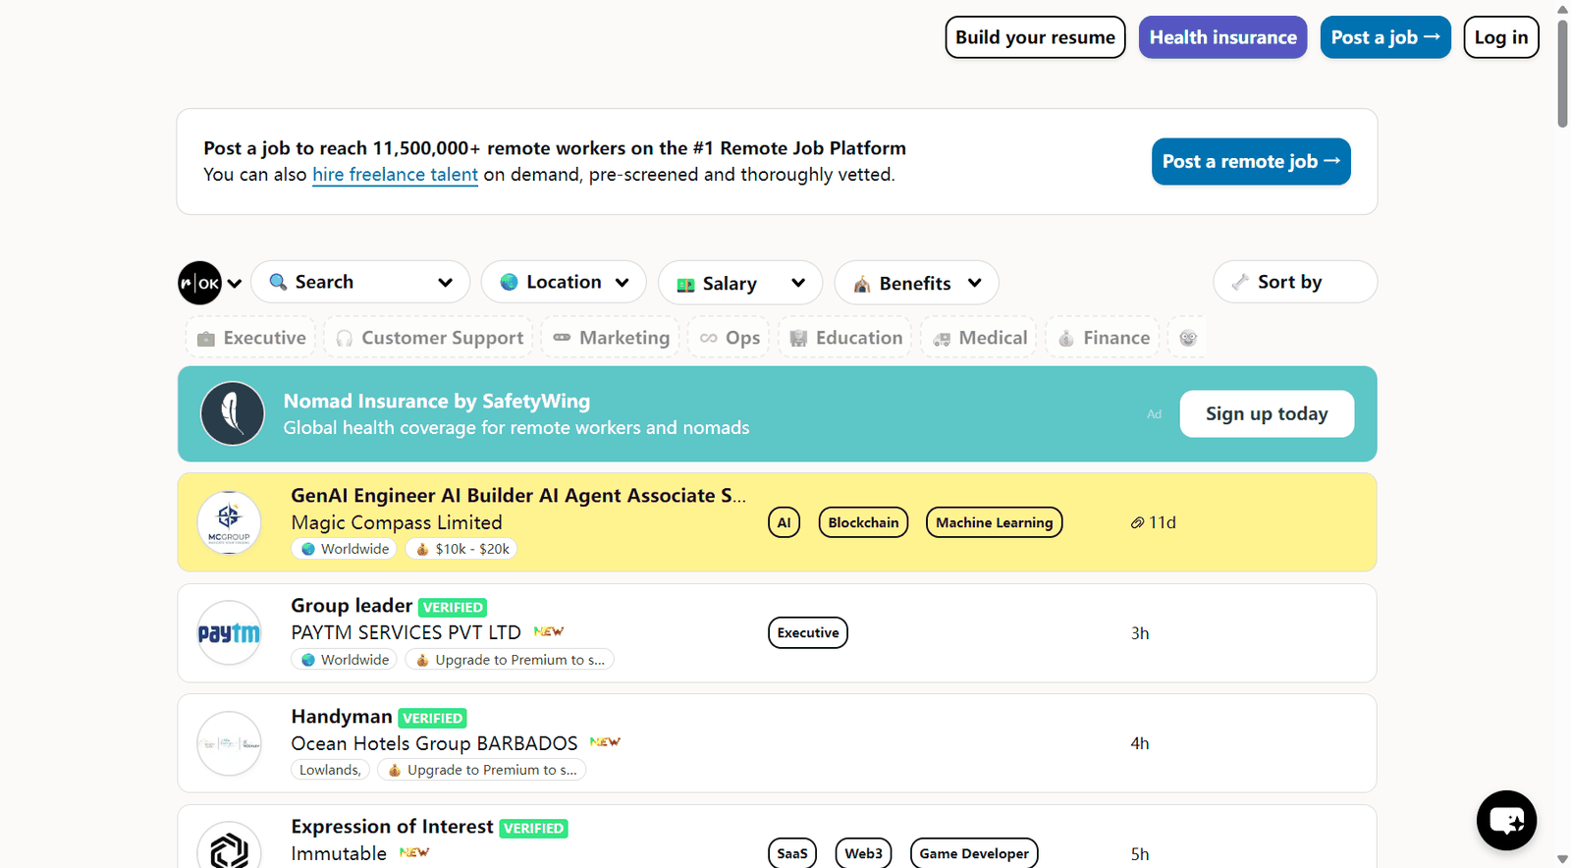Select the Marketing category tag
Image resolution: width=1571 pixels, height=868 pixels.
click(611, 338)
